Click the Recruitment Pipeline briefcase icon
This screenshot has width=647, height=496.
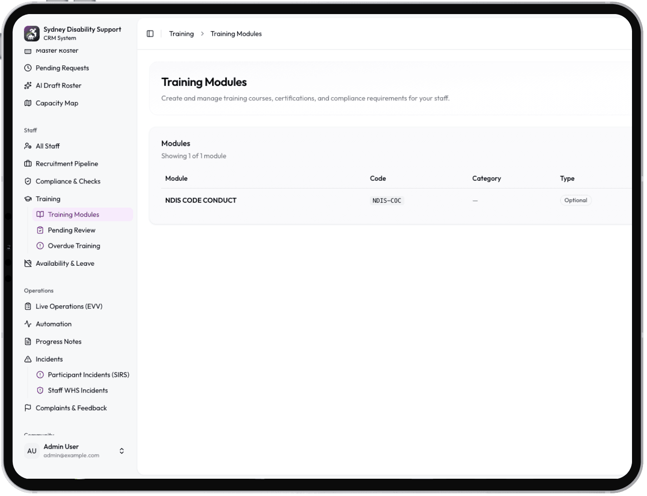(x=28, y=164)
